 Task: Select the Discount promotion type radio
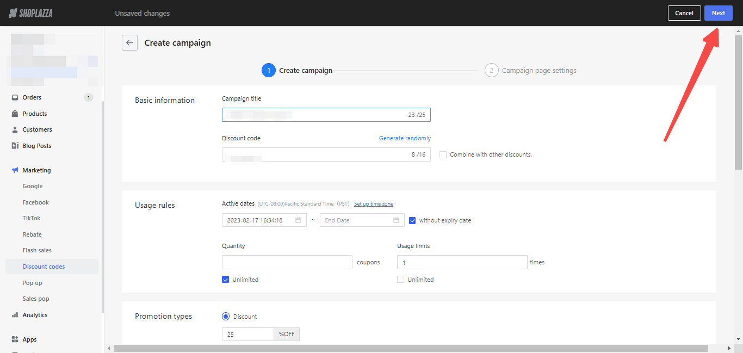tap(226, 317)
